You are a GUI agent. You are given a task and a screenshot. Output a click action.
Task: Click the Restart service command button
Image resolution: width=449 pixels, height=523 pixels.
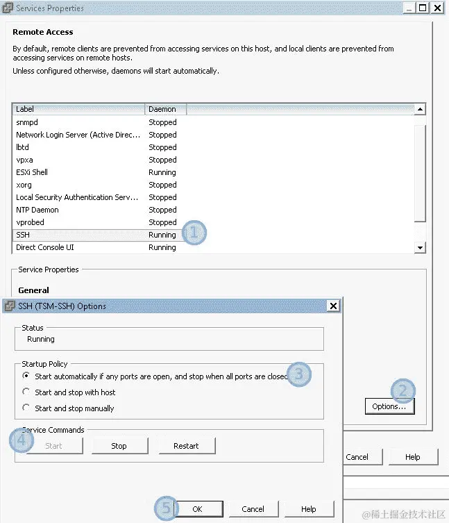point(187,446)
